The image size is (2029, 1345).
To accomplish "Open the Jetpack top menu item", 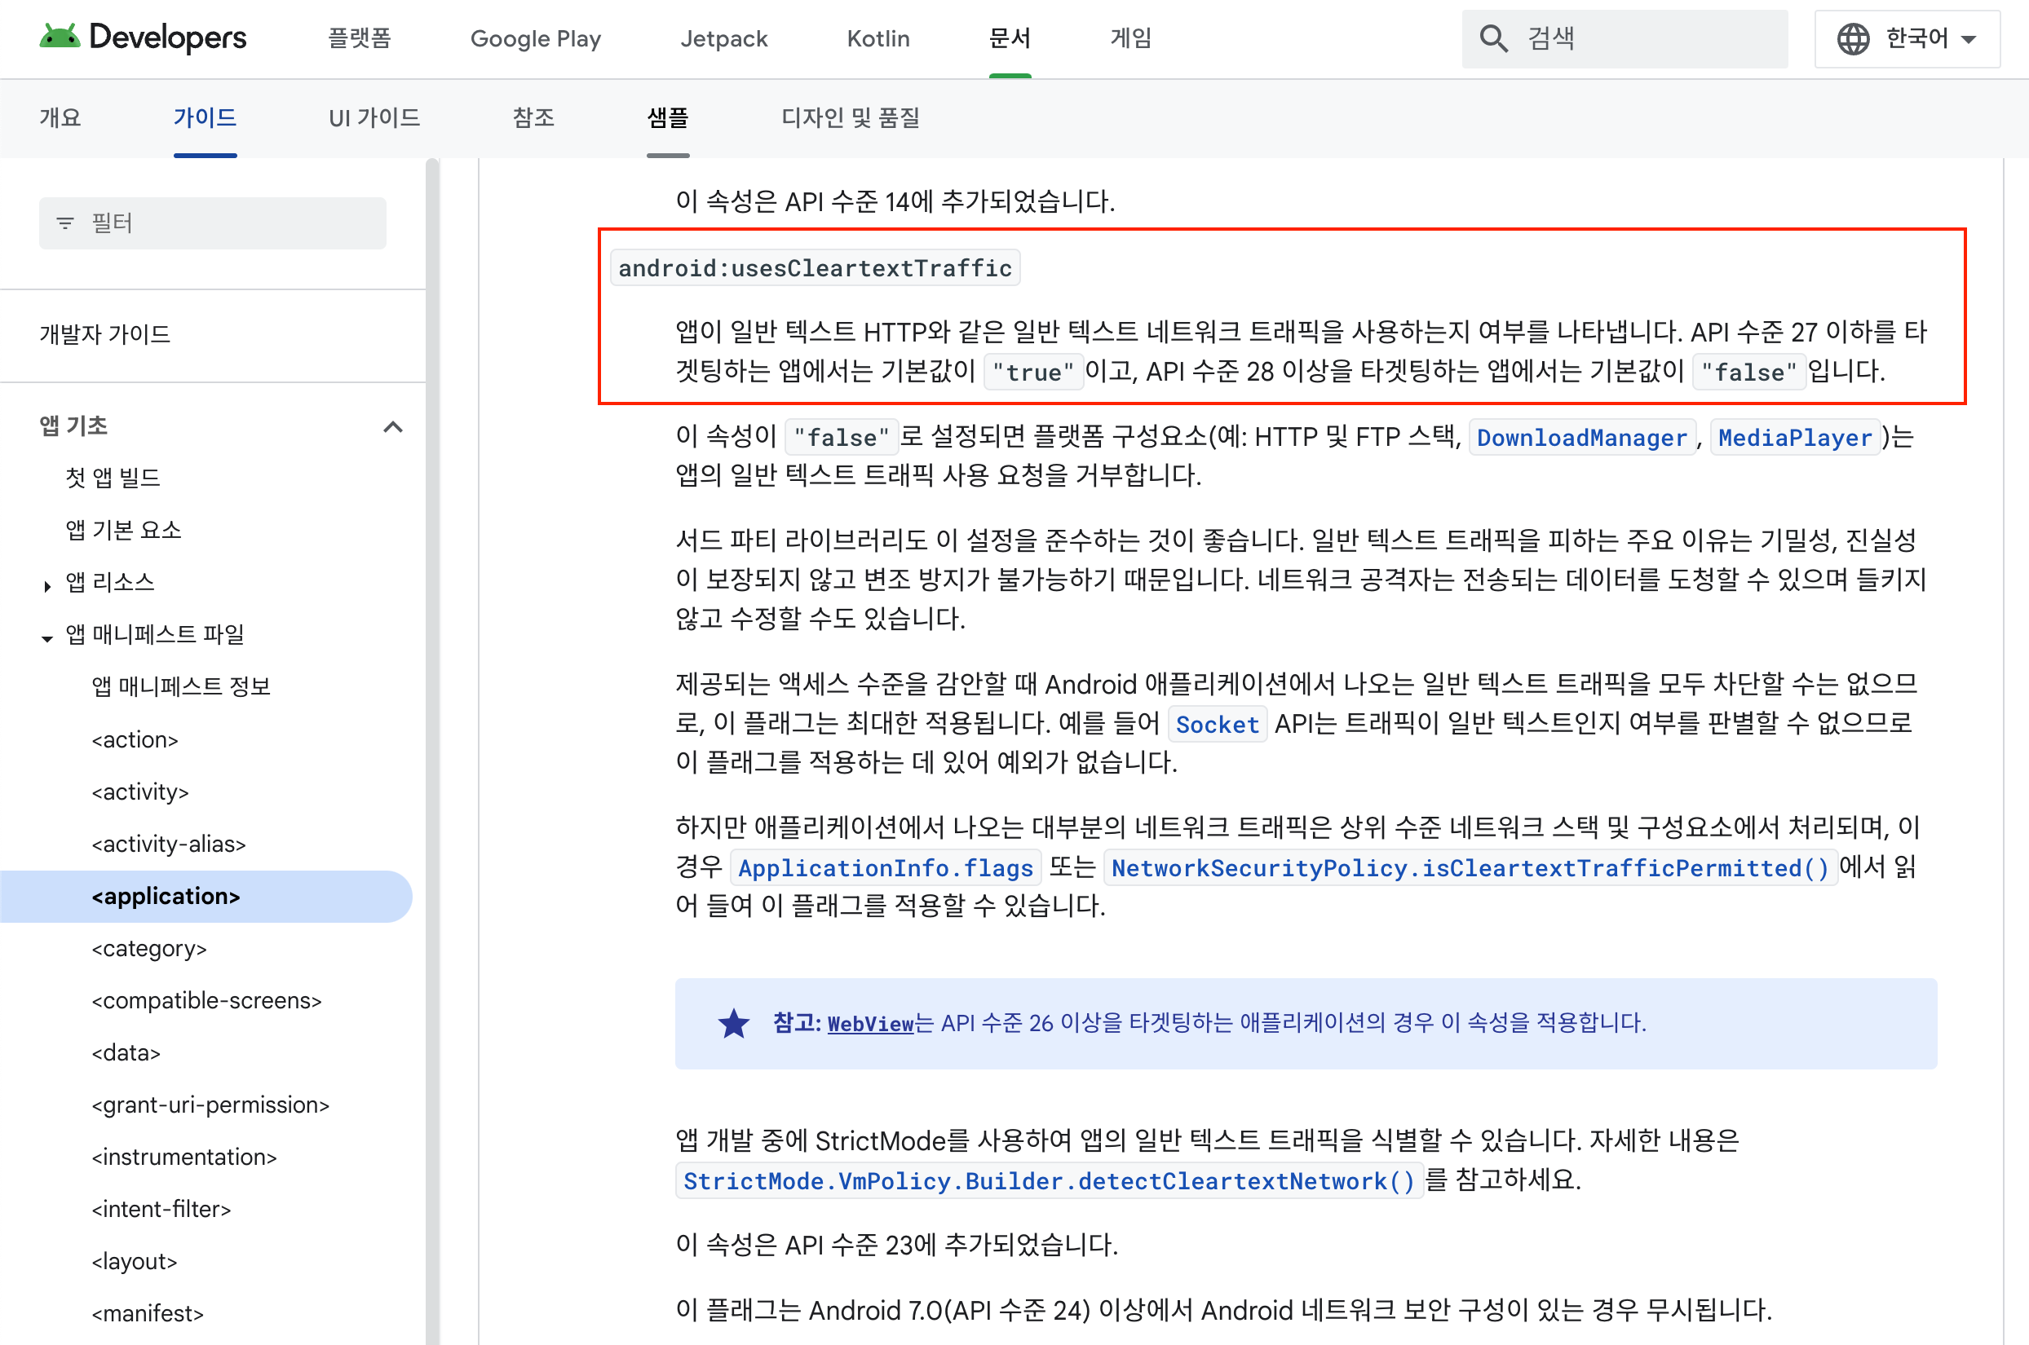I will [x=723, y=38].
